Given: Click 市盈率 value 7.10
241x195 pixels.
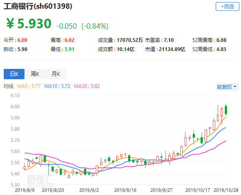Looking at the screenshot, I should 169,40.
